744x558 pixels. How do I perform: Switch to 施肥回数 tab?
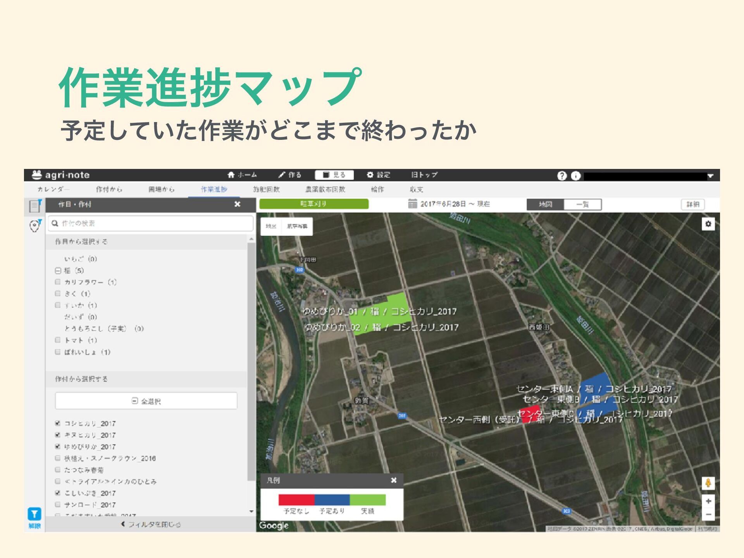pyautogui.click(x=266, y=189)
